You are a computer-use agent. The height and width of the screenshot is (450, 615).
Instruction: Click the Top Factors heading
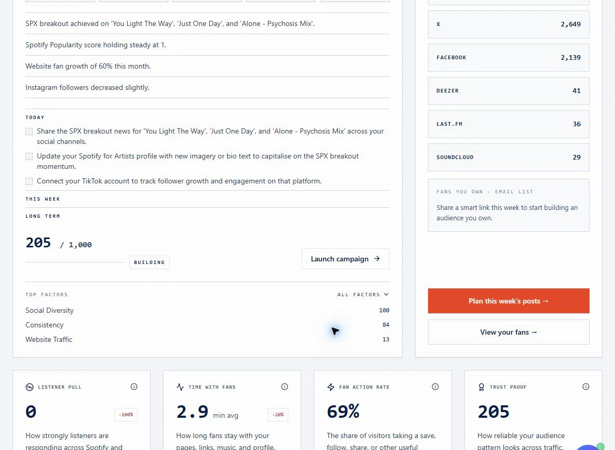point(47,294)
